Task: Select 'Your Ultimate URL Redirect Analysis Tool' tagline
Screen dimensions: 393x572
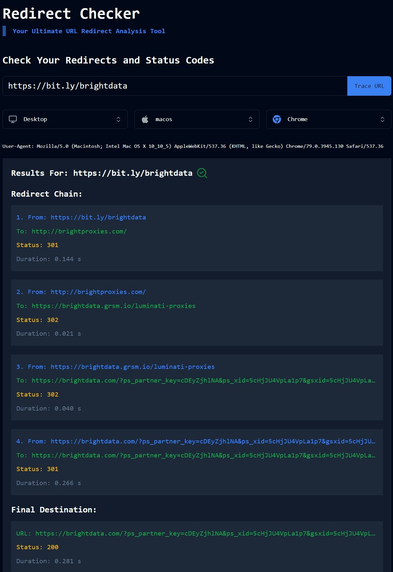Action: [89, 31]
